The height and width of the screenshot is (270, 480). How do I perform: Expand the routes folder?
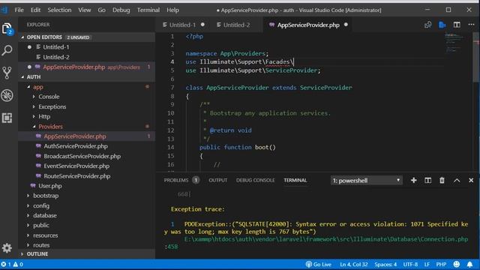point(28,245)
